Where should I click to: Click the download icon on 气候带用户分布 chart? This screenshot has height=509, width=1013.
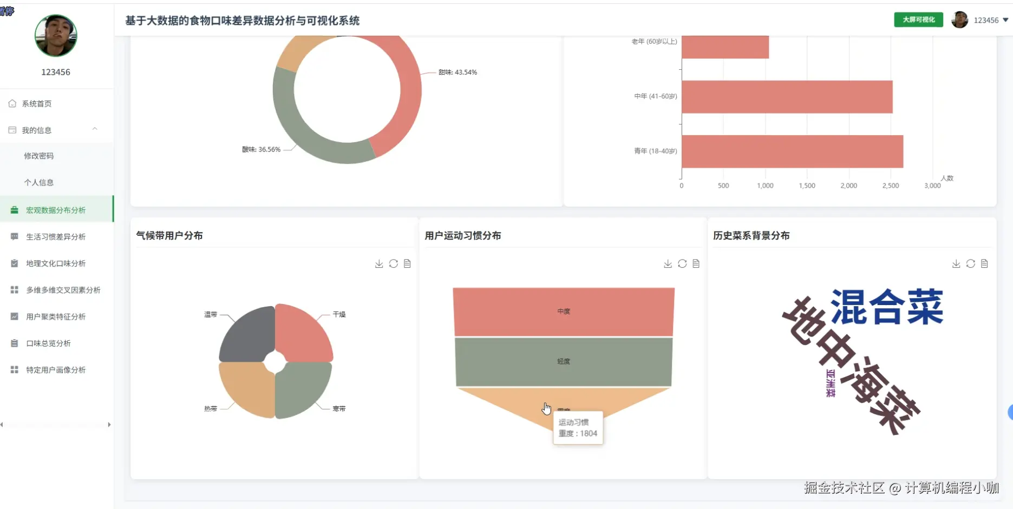point(379,263)
